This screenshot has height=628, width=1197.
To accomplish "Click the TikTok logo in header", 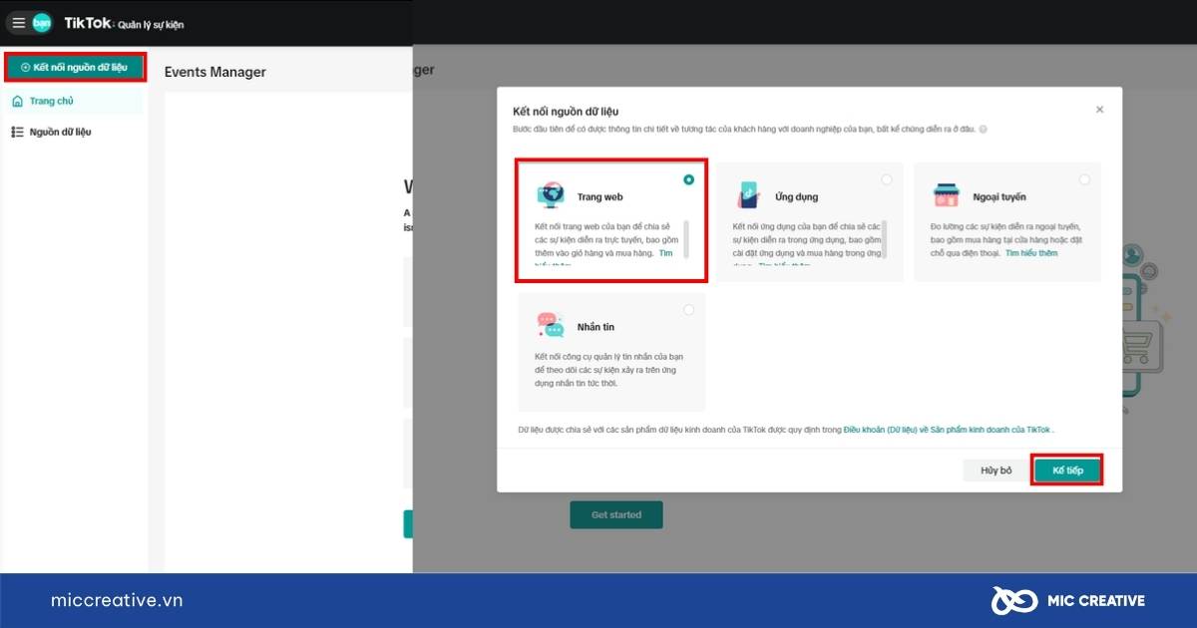I will 88,23.
